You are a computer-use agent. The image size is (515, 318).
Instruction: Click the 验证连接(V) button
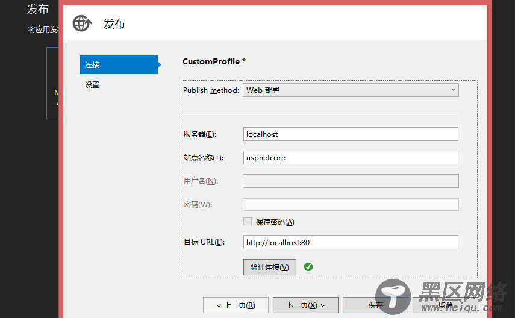click(270, 267)
